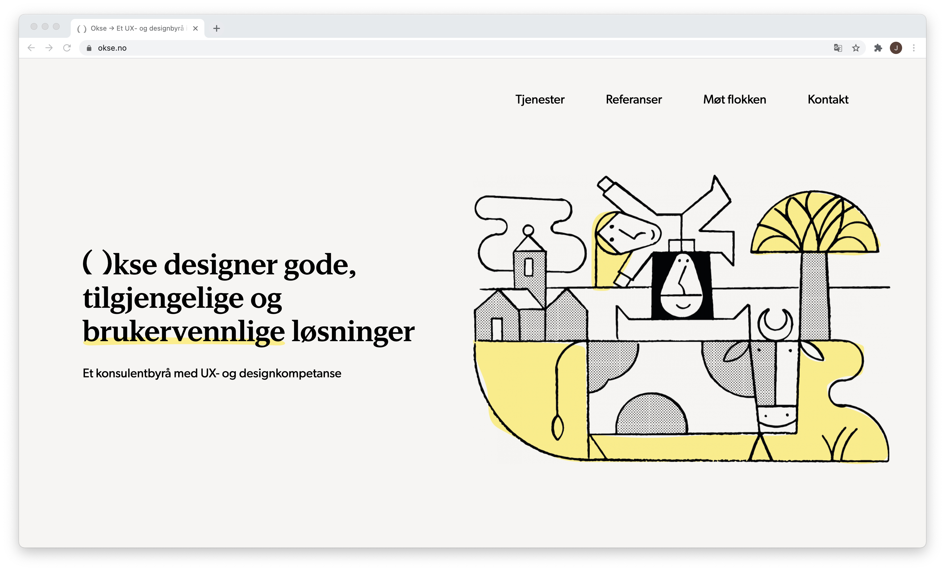Open a new tab with plus button
The height and width of the screenshot is (571, 945).
click(x=217, y=28)
